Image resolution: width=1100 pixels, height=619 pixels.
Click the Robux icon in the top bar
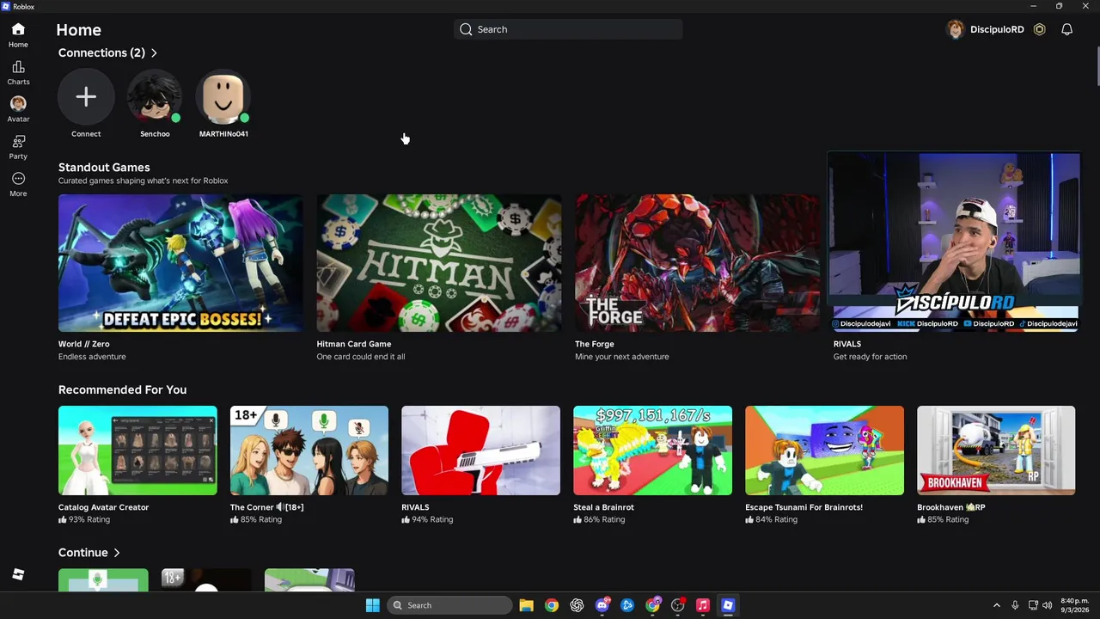pos(1039,29)
